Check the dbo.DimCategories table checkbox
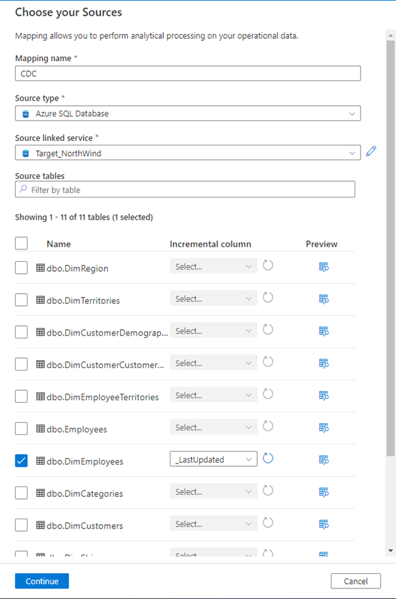The width and height of the screenshot is (396, 599). [x=22, y=493]
